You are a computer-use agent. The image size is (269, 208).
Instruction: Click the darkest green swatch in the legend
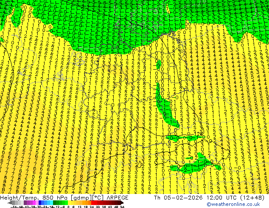coord(54,203)
